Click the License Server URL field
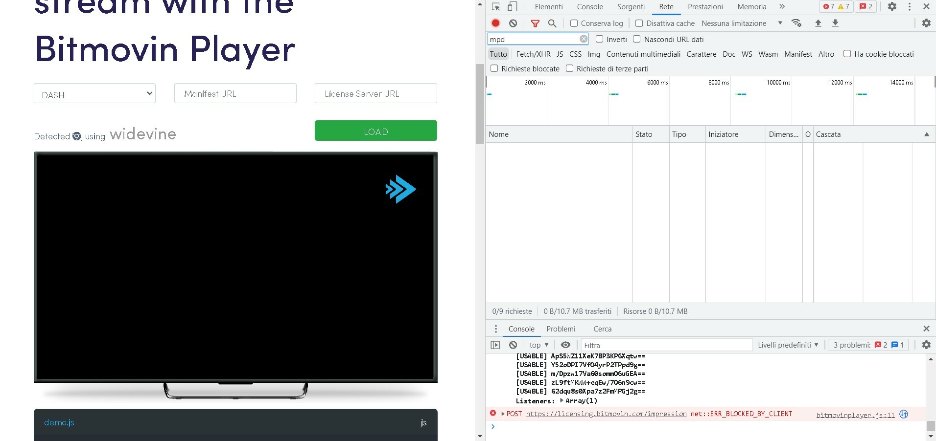Screen dimensions: 936x441 [x=376, y=93]
